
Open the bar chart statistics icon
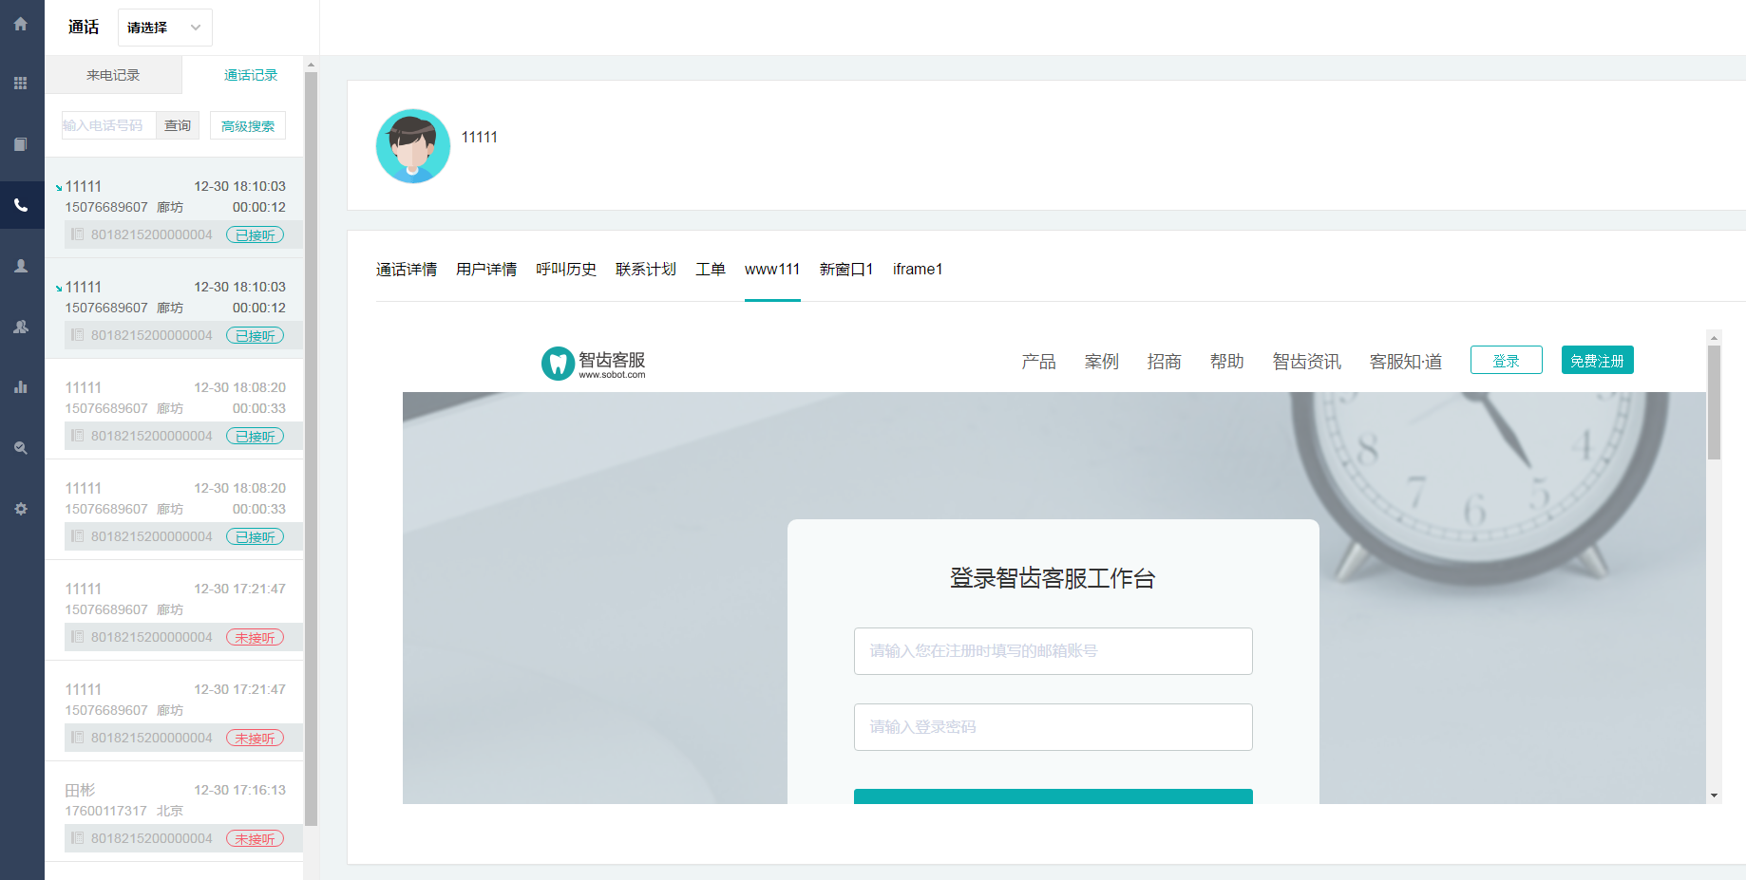[21, 387]
